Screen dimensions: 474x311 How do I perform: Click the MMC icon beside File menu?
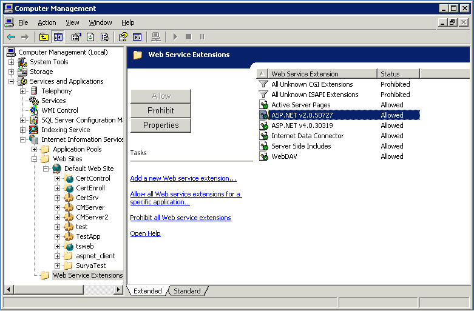(x=9, y=22)
